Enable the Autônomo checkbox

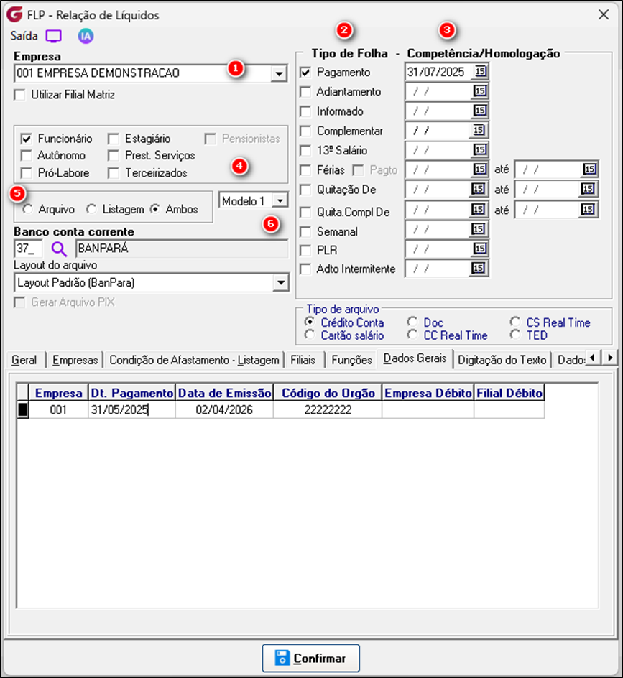(27, 156)
